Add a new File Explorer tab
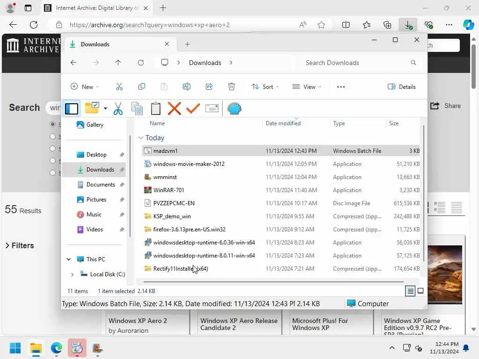 (x=187, y=44)
